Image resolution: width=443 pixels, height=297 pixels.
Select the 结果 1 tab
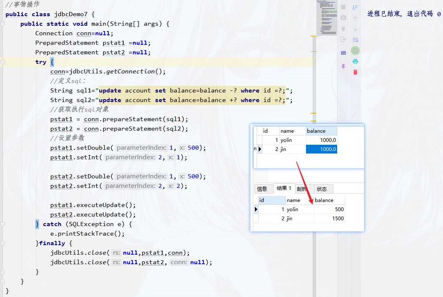(284, 189)
